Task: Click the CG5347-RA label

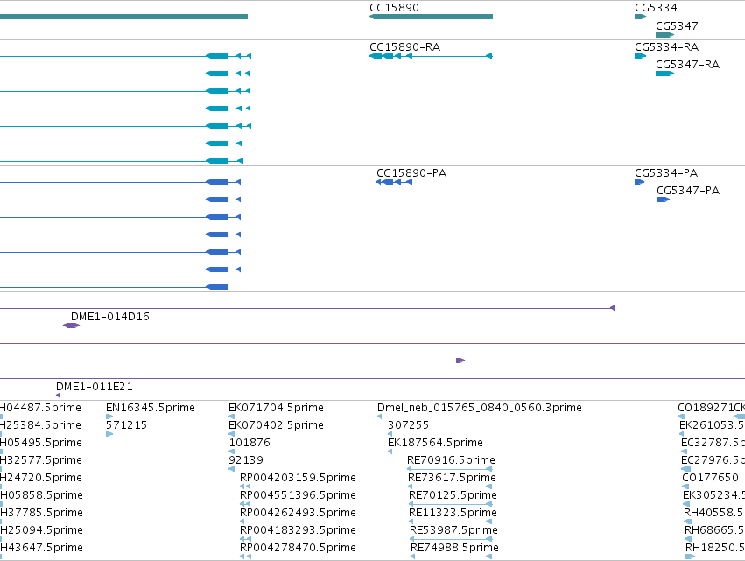Action: pyautogui.click(x=687, y=65)
